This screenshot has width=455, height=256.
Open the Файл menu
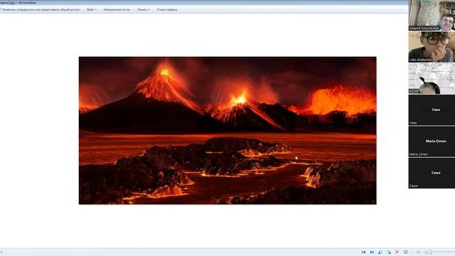(x=92, y=9)
